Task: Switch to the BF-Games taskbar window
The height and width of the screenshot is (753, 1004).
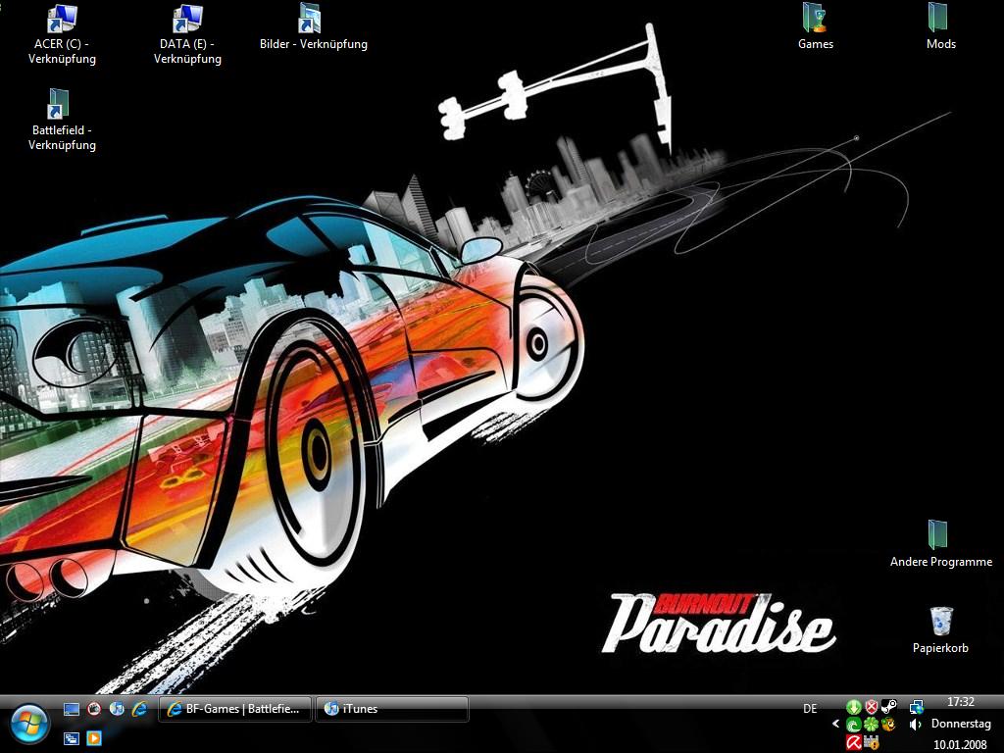Action: click(x=235, y=709)
